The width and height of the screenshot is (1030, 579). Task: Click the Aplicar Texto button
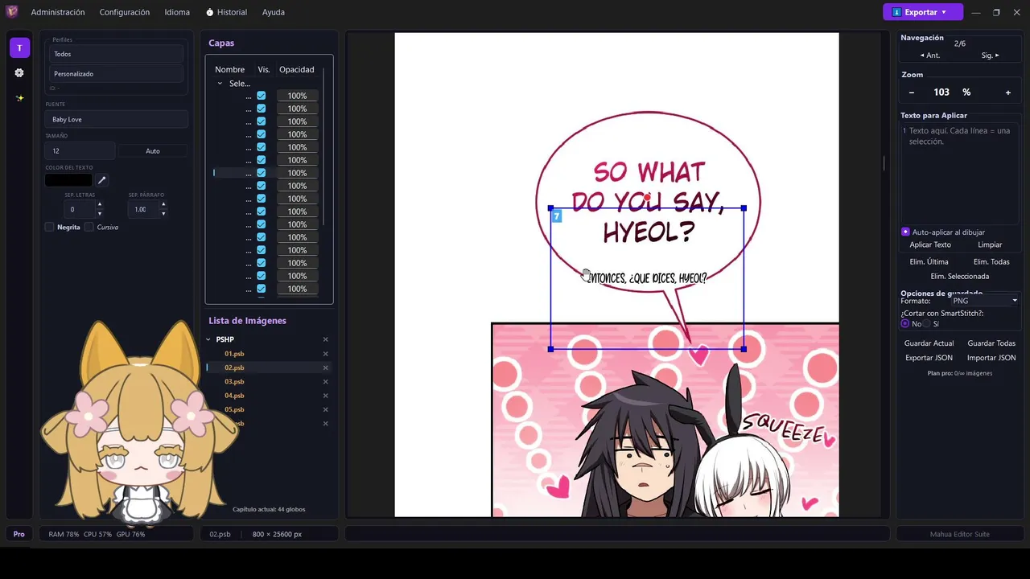tap(930, 244)
